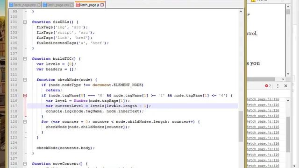Click line number 125 in the margin
299x168 pixels.
[14, 148]
